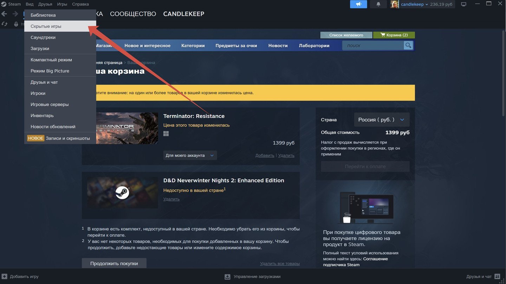Select Игроки menu entry
Screen dimensions: 506x284
pyautogui.click(x=60, y=93)
